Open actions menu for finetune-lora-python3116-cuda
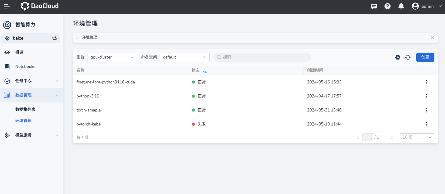Viewport: 445px width, 194px height. (427, 82)
